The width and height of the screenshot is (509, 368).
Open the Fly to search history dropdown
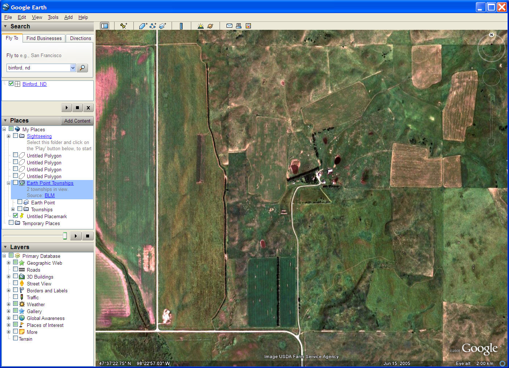73,68
